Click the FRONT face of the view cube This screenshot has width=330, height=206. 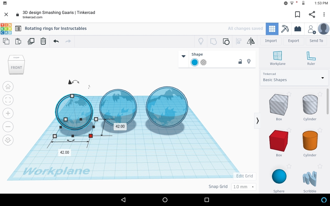tap(16, 67)
